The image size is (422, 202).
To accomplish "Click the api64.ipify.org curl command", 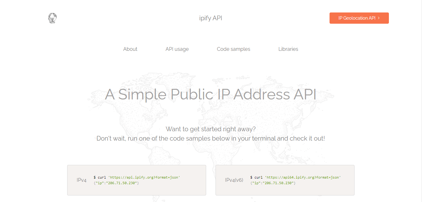I will coord(295,177).
